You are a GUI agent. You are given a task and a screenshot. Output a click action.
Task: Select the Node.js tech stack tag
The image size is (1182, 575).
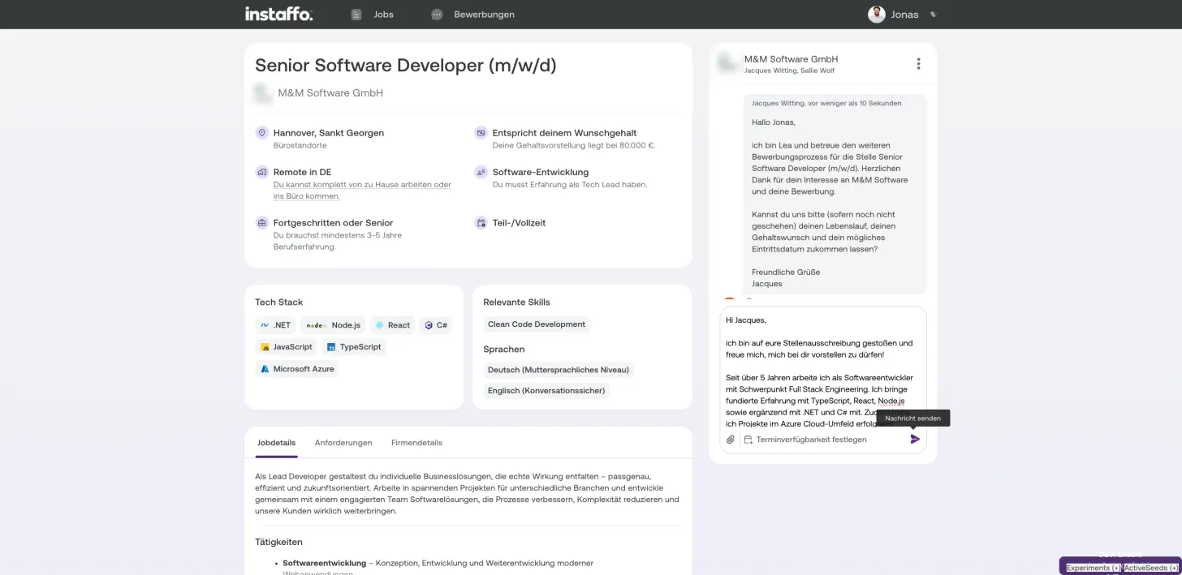[x=333, y=325]
